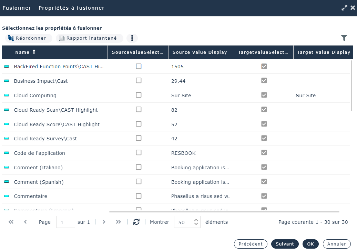Open the Rapport instantané report
The height and width of the screenshot is (250, 357).
pos(90,38)
